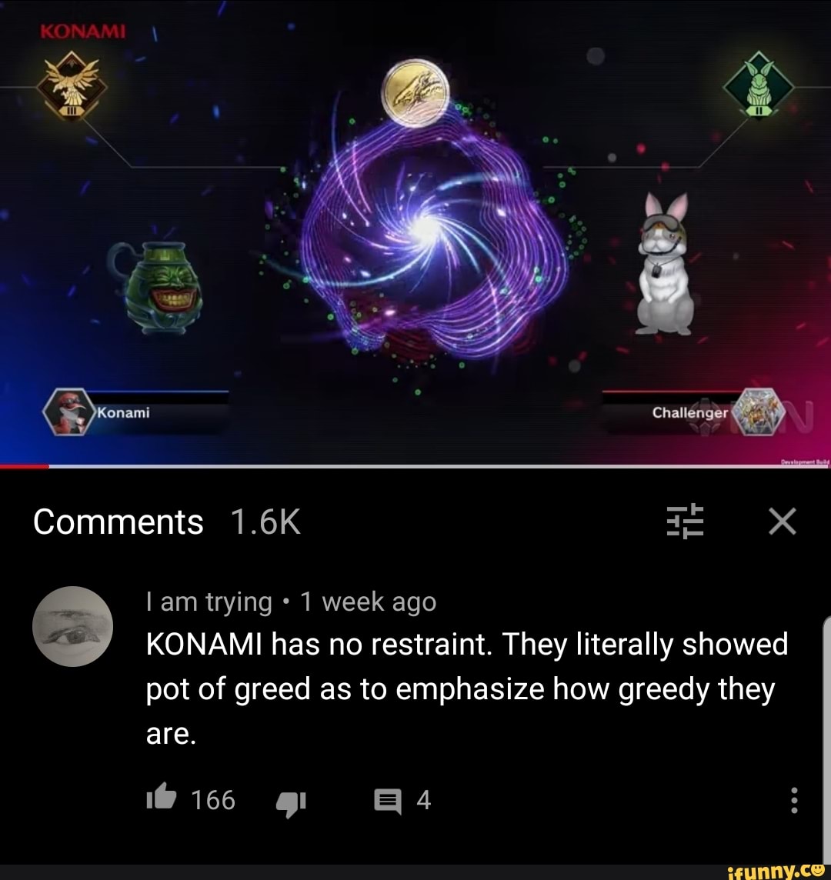Click the commenter's eye-sketch avatar

tap(73, 626)
